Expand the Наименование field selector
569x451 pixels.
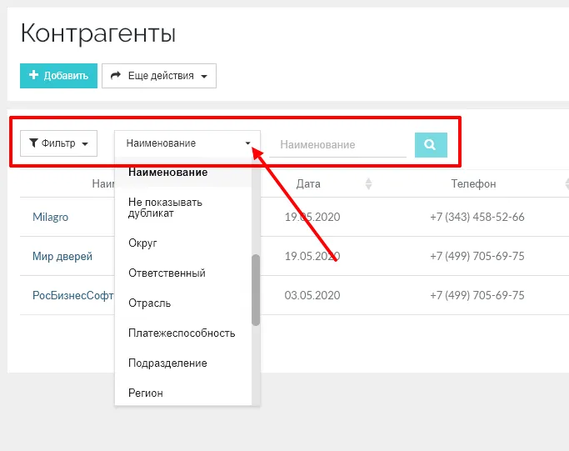pos(187,143)
